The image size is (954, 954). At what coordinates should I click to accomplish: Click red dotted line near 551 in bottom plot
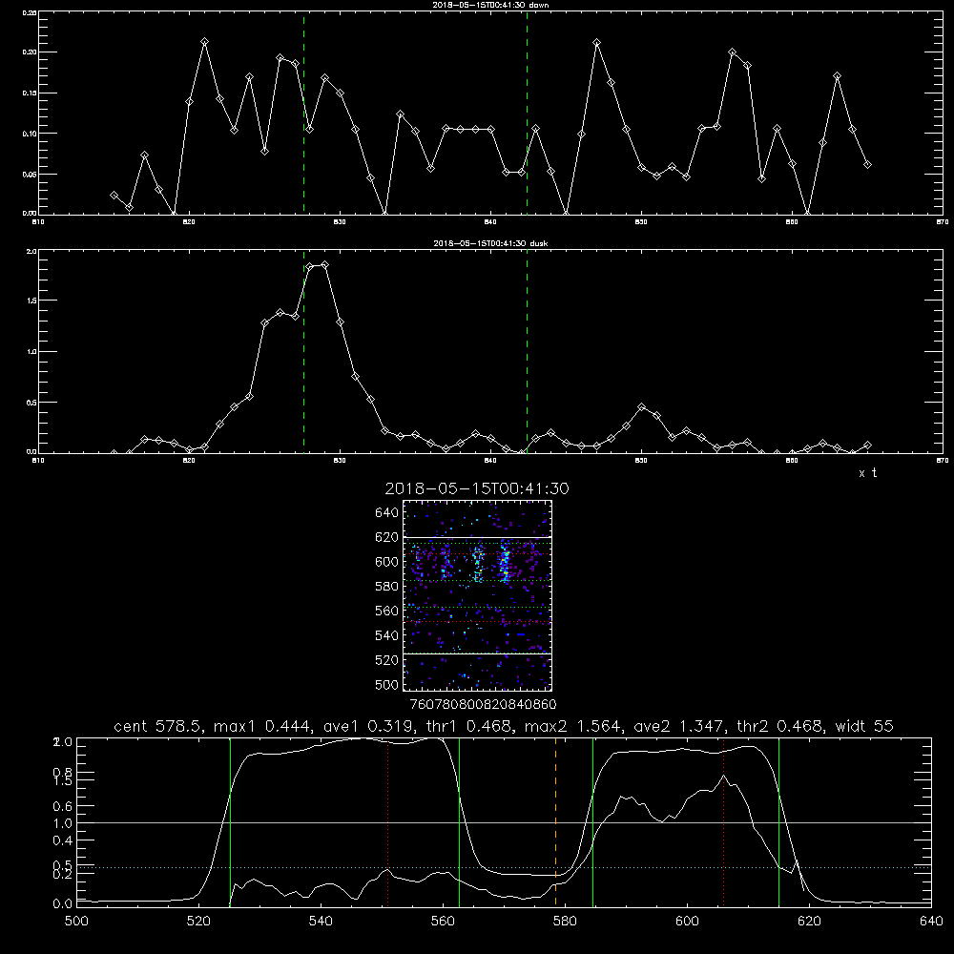pos(388,821)
